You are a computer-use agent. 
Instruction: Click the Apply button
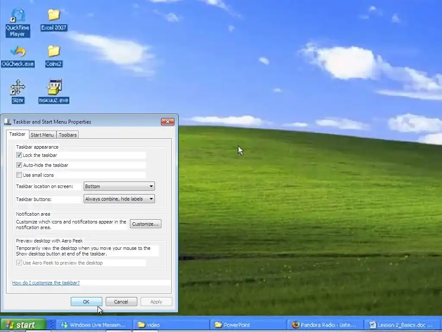click(x=156, y=301)
